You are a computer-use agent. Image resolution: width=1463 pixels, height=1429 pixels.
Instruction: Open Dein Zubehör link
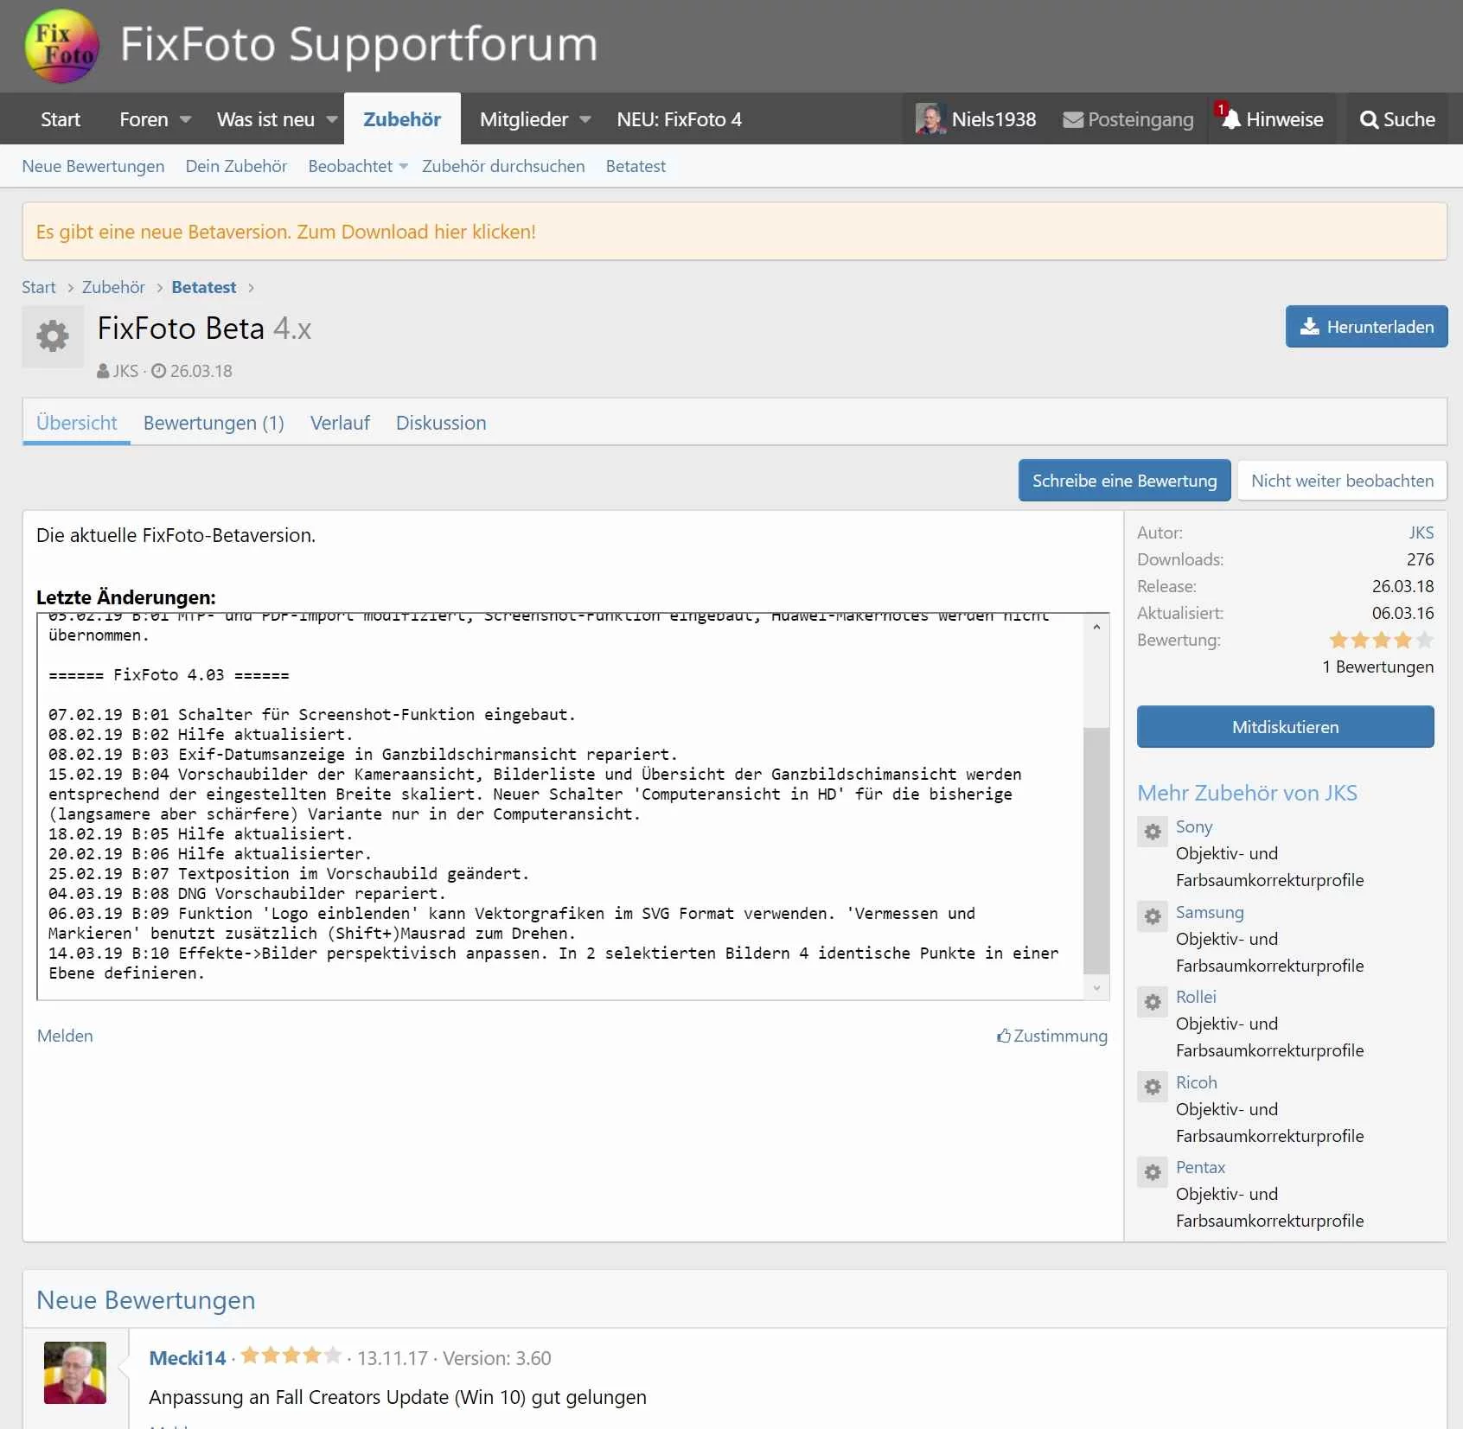pyautogui.click(x=236, y=166)
